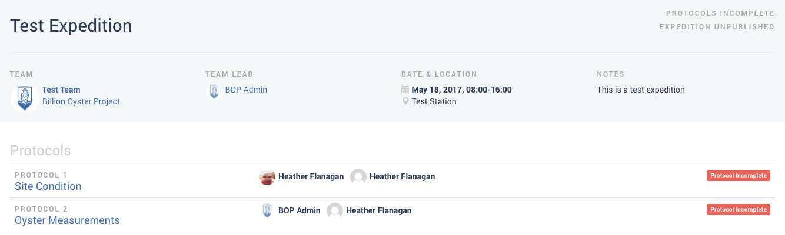Click the second Heather Flanagan name in Protocol 1
The image size is (785, 235).
(x=403, y=176)
